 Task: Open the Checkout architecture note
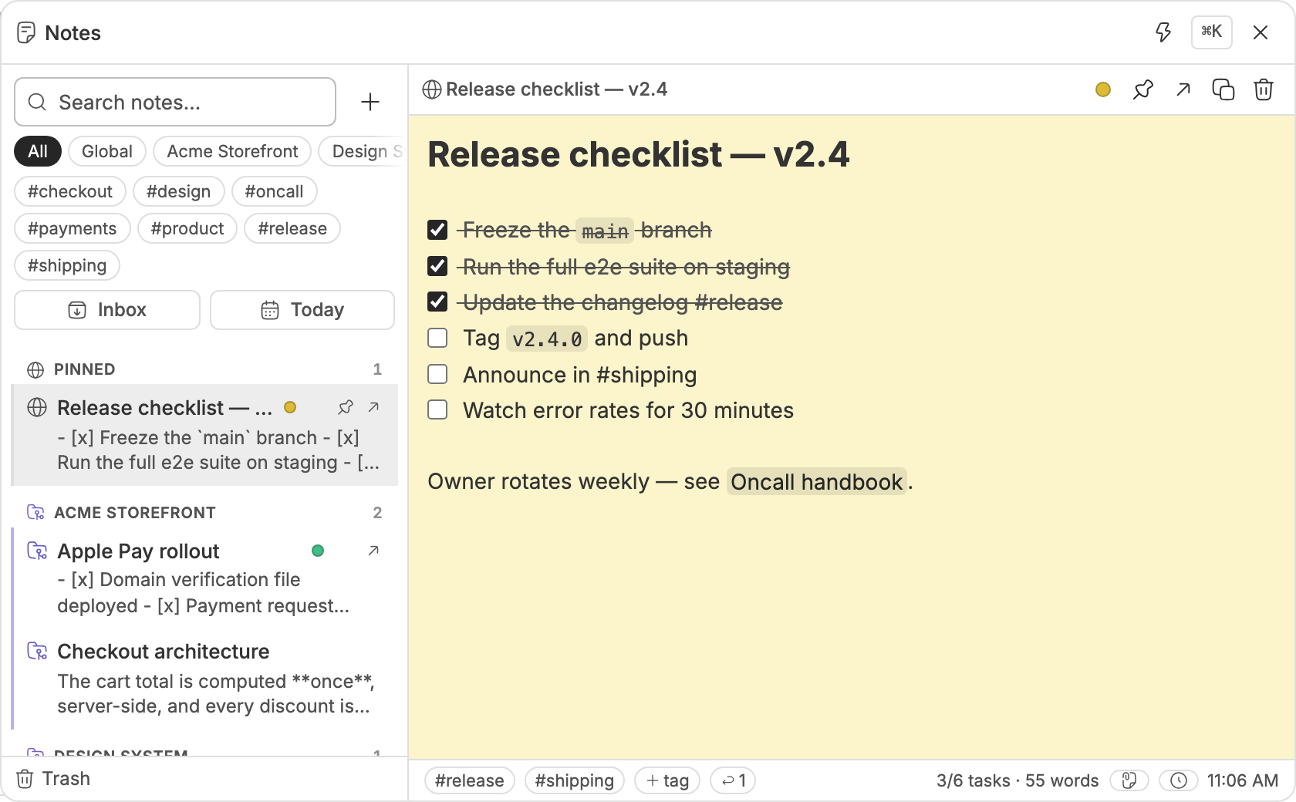click(204, 678)
